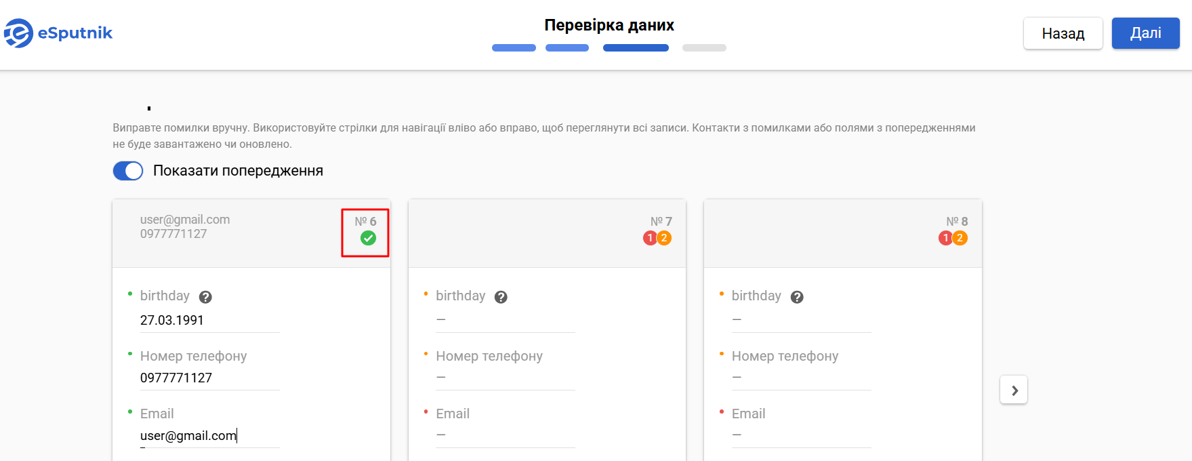Select the third progress step indicator
This screenshot has height=461, width=1192.
click(x=635, y=47)
